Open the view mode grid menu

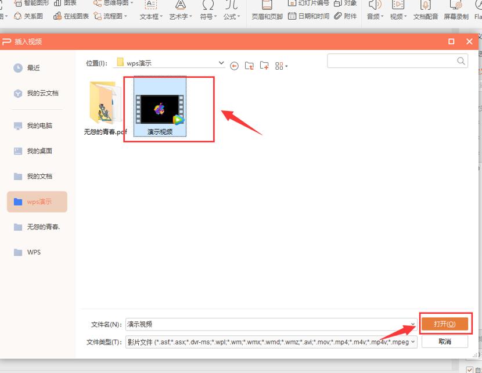[282, 66]
